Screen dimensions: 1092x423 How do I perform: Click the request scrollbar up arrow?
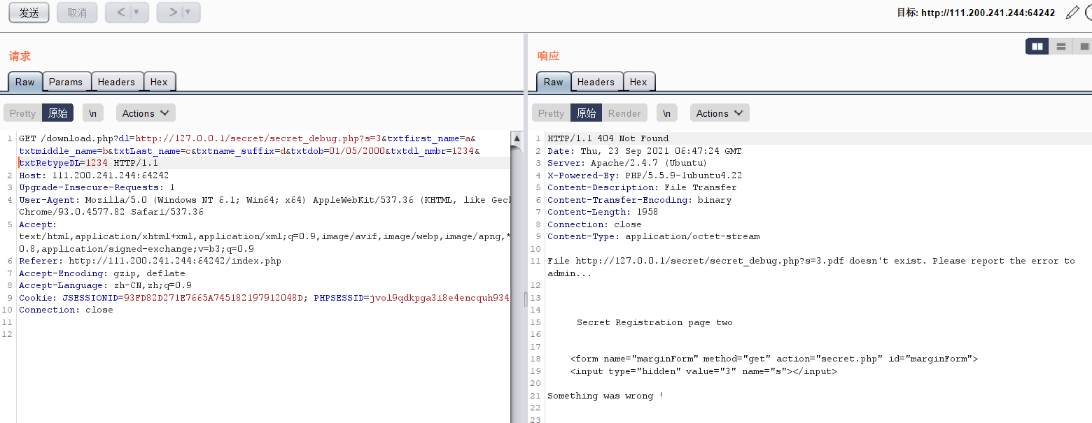pyautogui.click(x=517, y=138)
